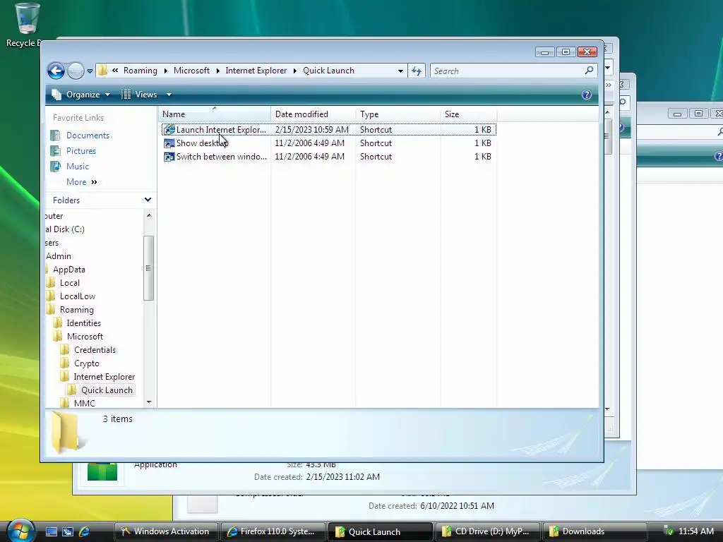Expand the arrow after Roaming breadcrumb
This screenshot has width=723, height=542.
click(165, 71)
